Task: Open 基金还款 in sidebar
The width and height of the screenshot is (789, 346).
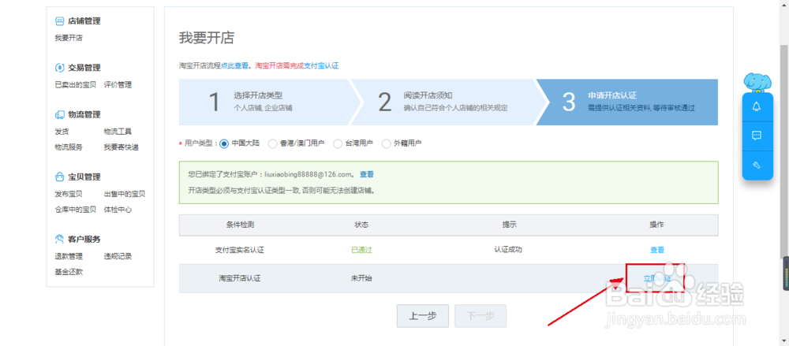Action: 69,272
